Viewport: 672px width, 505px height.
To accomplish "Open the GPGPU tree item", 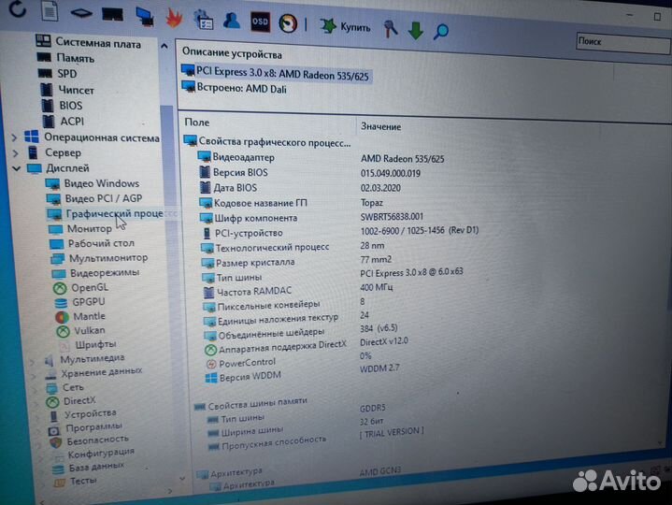I will click(80, 302).
